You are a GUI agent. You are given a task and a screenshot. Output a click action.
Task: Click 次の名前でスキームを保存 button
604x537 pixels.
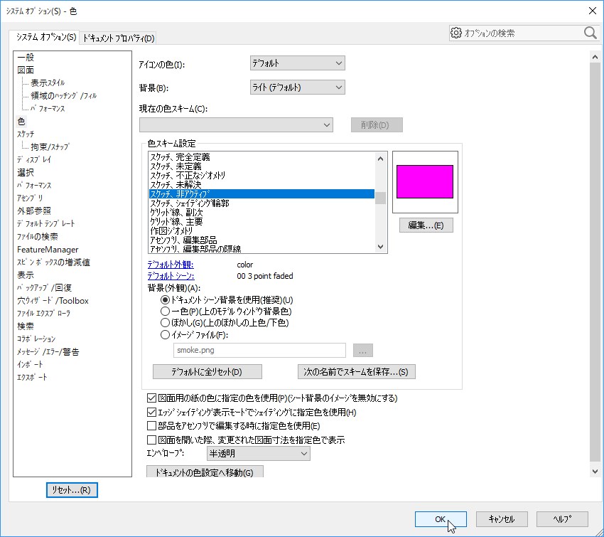click(356, 372)
